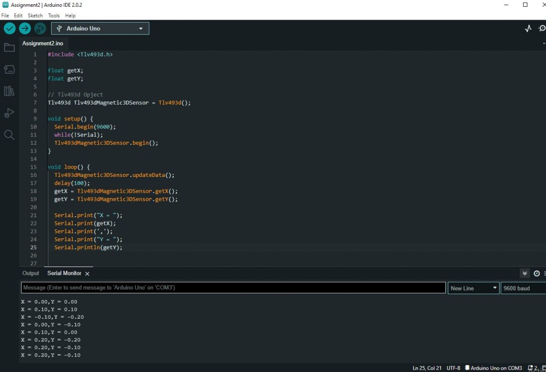Image resolution: width=546 pixels, height=372 pixels.
Task: Select the Serial Monitor tab
Action: click(x=65, y=273)
